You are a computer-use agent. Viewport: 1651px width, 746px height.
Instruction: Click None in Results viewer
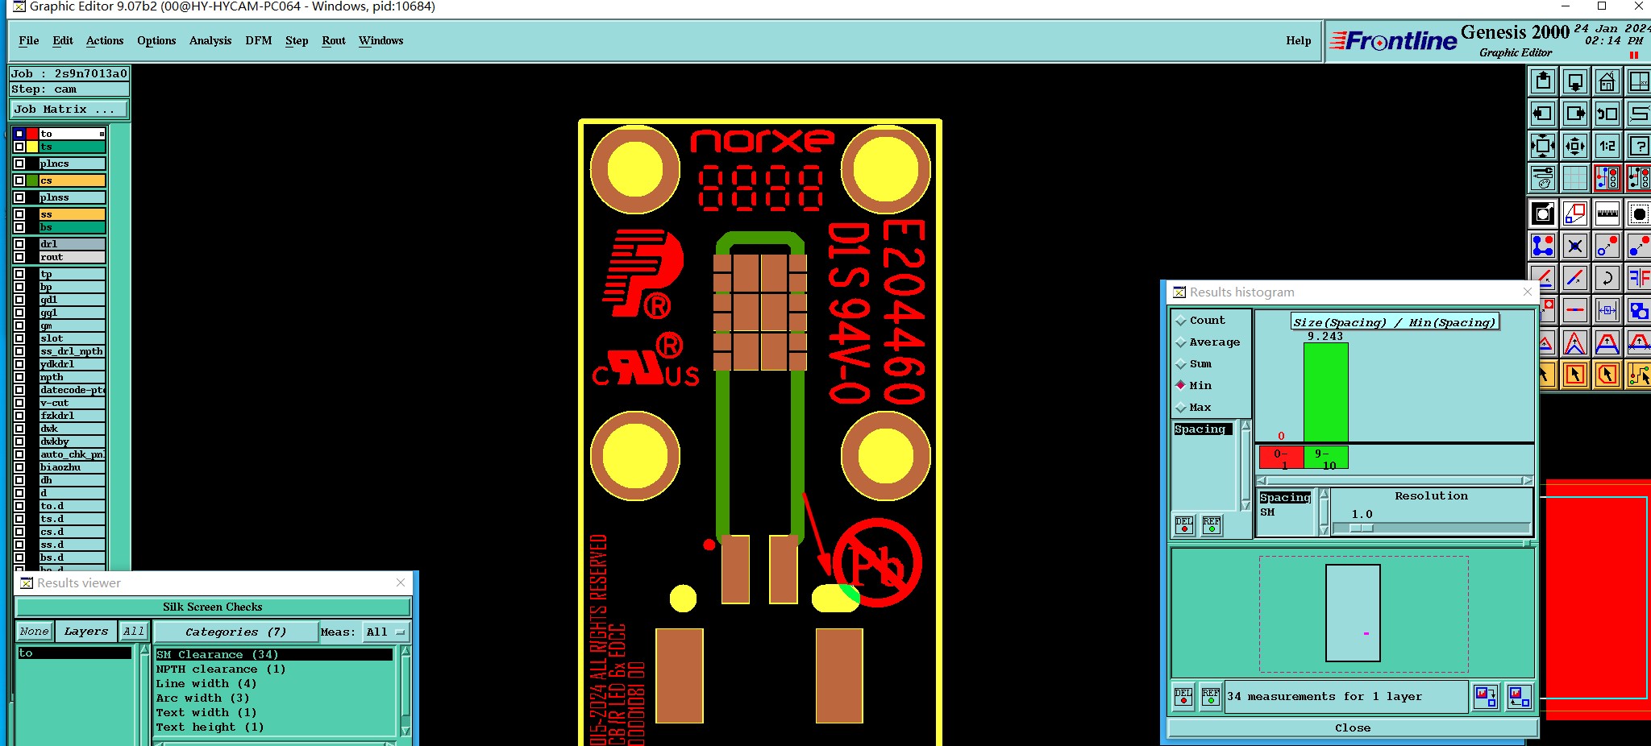coord(35,632)
